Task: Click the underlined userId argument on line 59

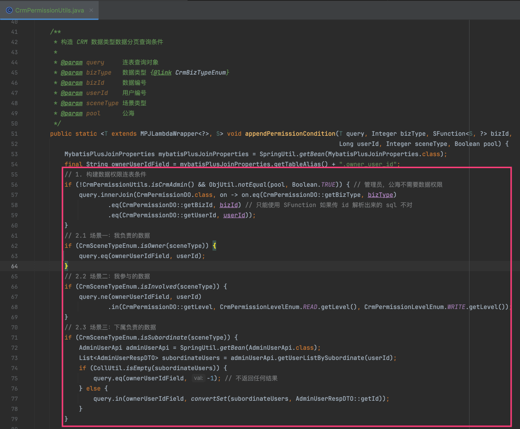Action: tap(234, 215)
